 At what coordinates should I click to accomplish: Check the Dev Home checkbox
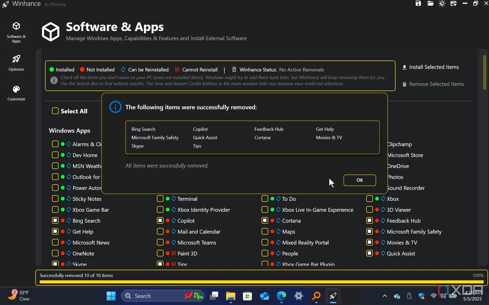pos(55,155)
